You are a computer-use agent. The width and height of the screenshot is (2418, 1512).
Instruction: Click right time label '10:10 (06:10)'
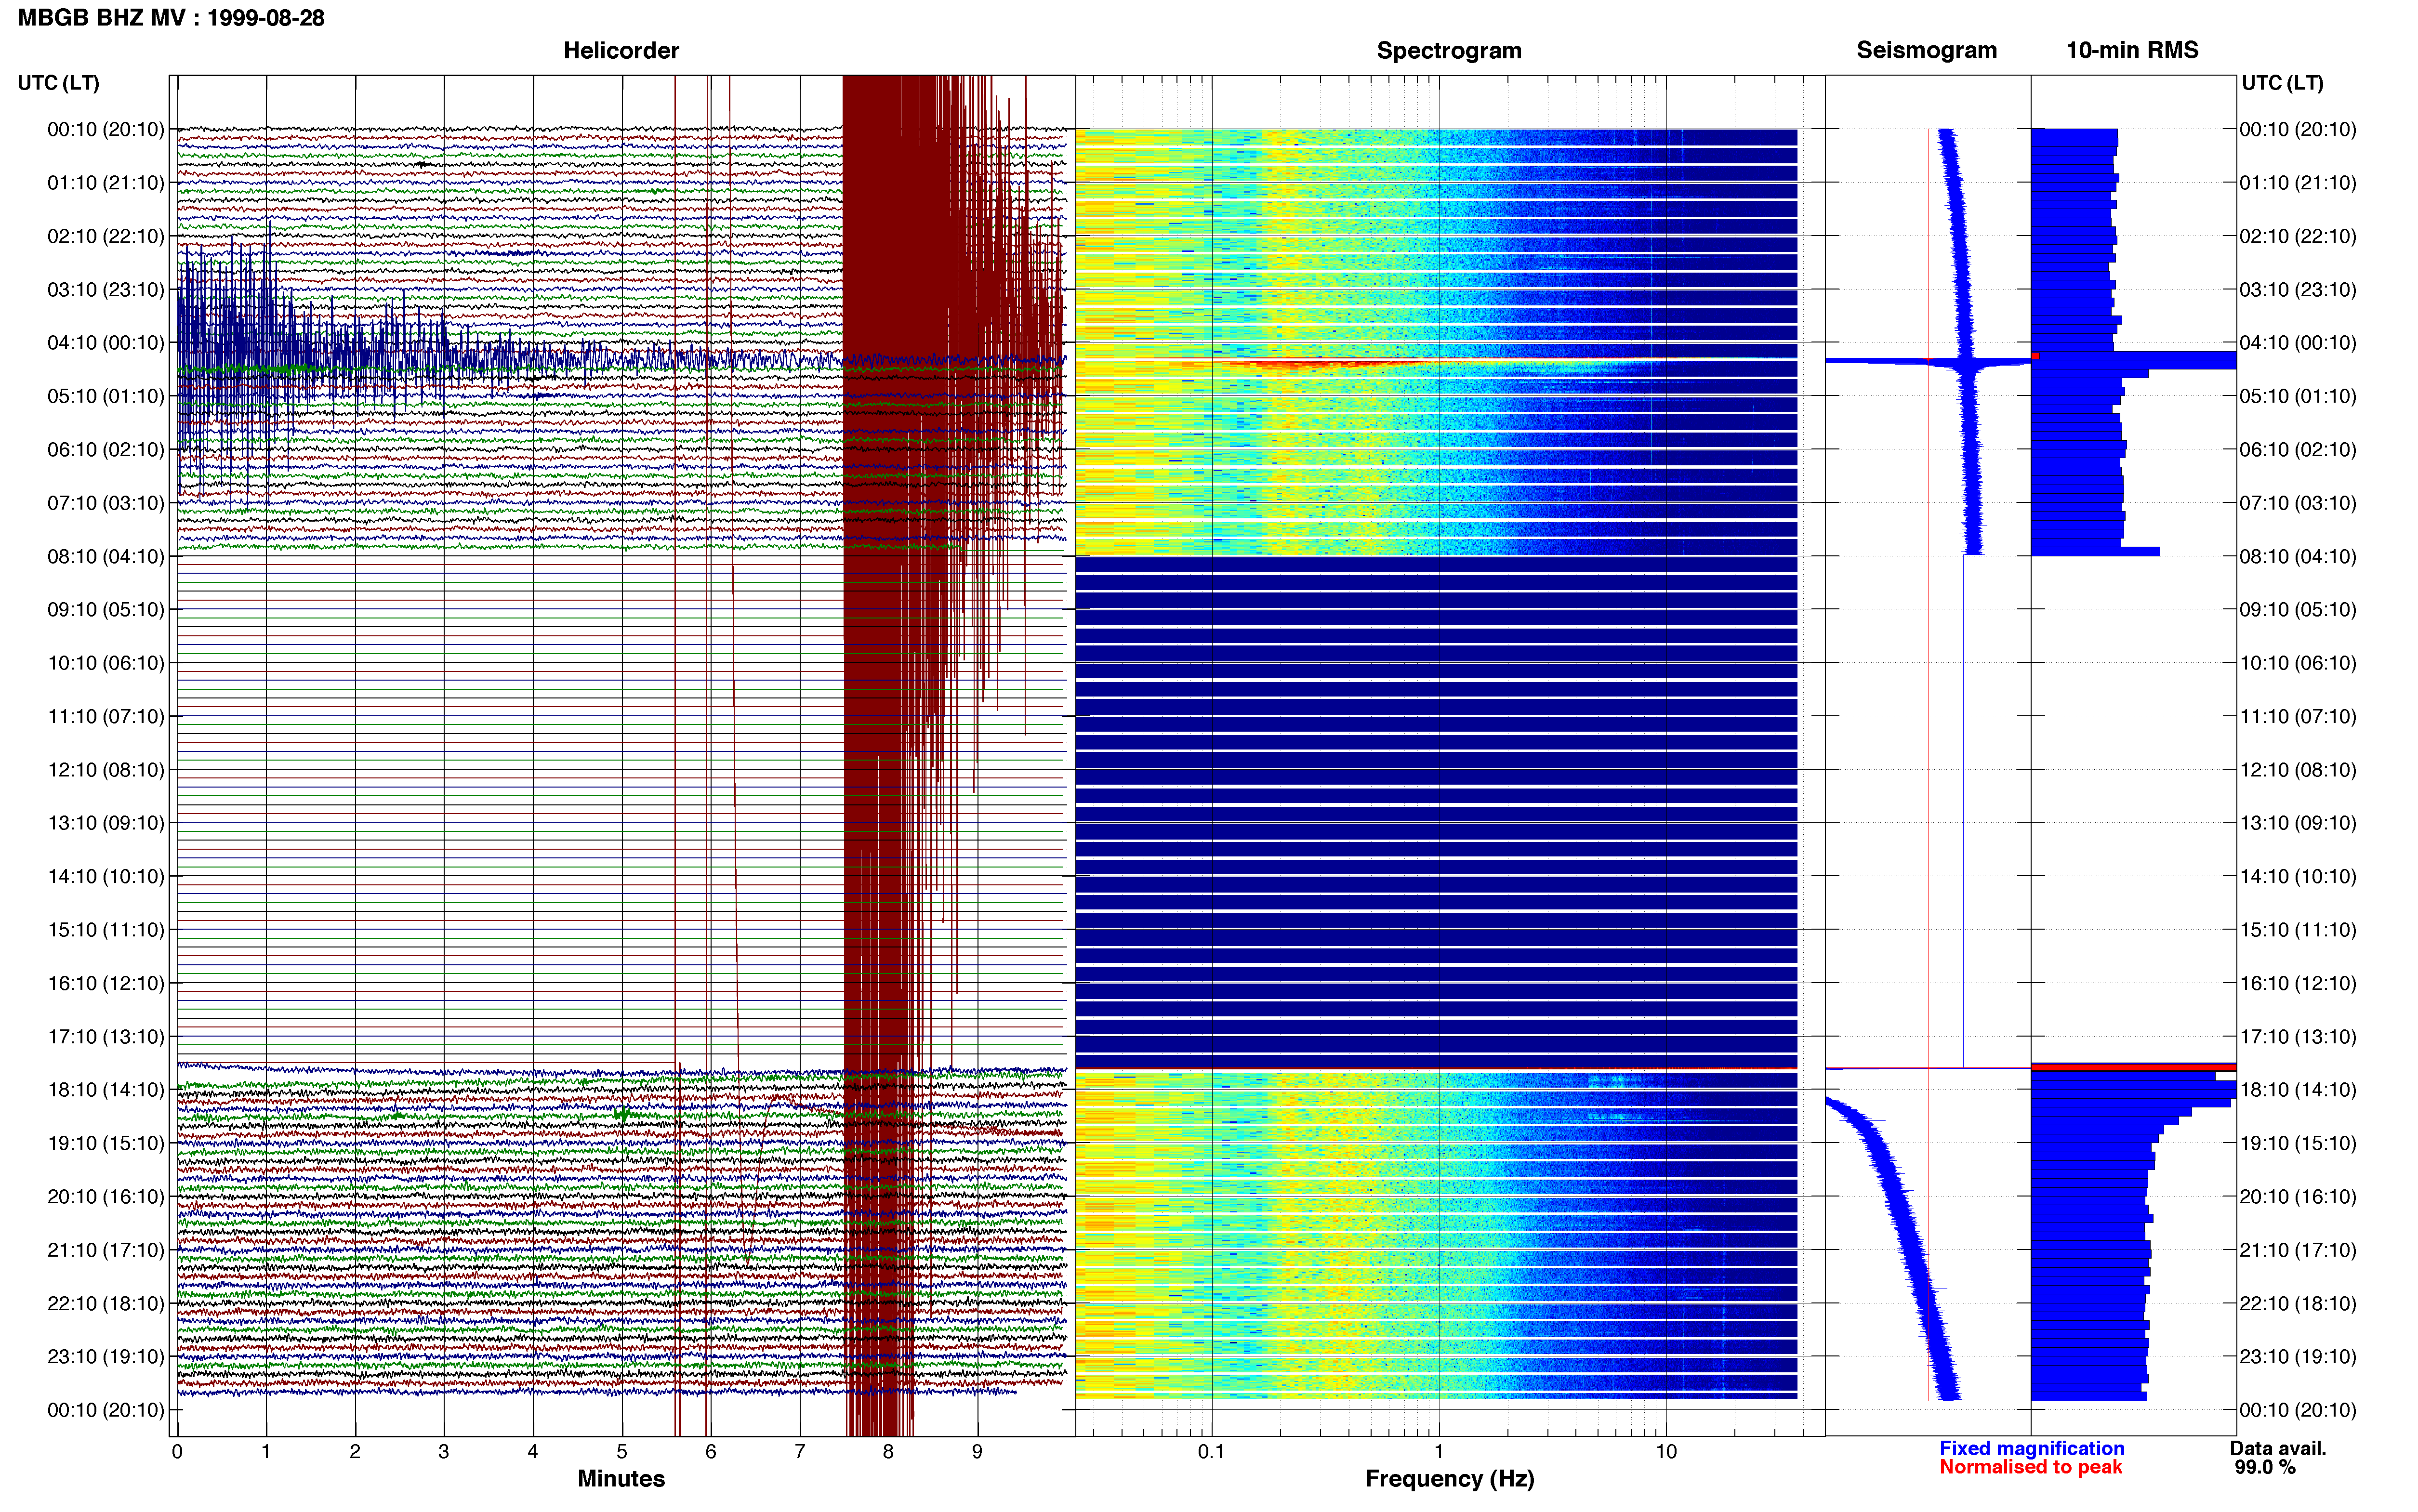2297,662
